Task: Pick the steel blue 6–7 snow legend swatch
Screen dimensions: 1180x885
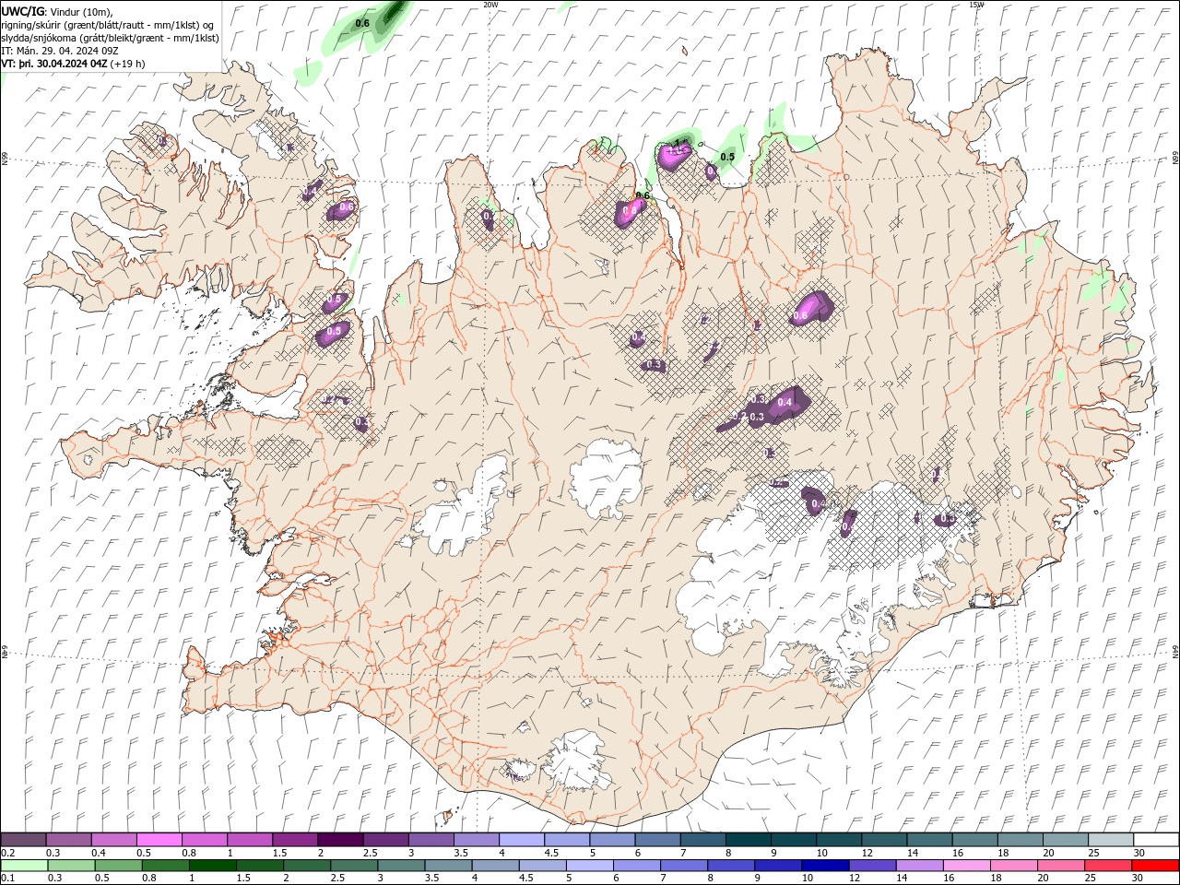Action: tap(657, 840)
